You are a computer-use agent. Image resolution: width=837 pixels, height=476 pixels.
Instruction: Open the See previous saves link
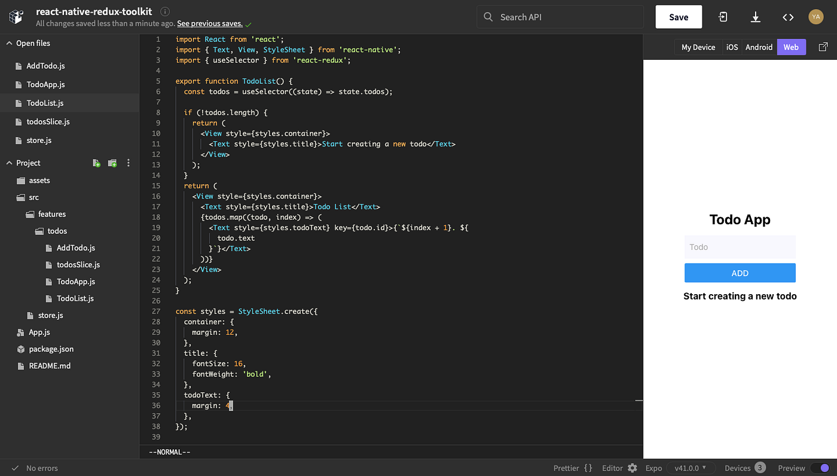210,23
